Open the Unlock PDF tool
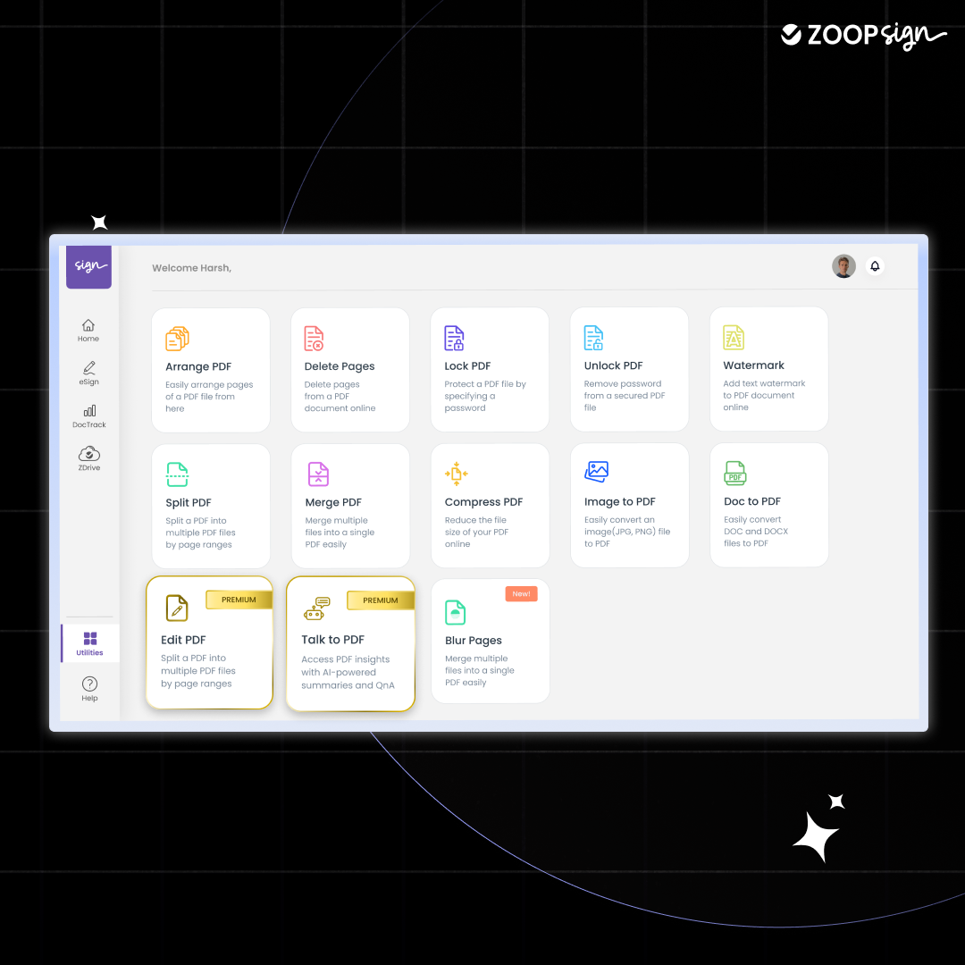The height and width of the screenshot is (965, 965). (629, 369)
